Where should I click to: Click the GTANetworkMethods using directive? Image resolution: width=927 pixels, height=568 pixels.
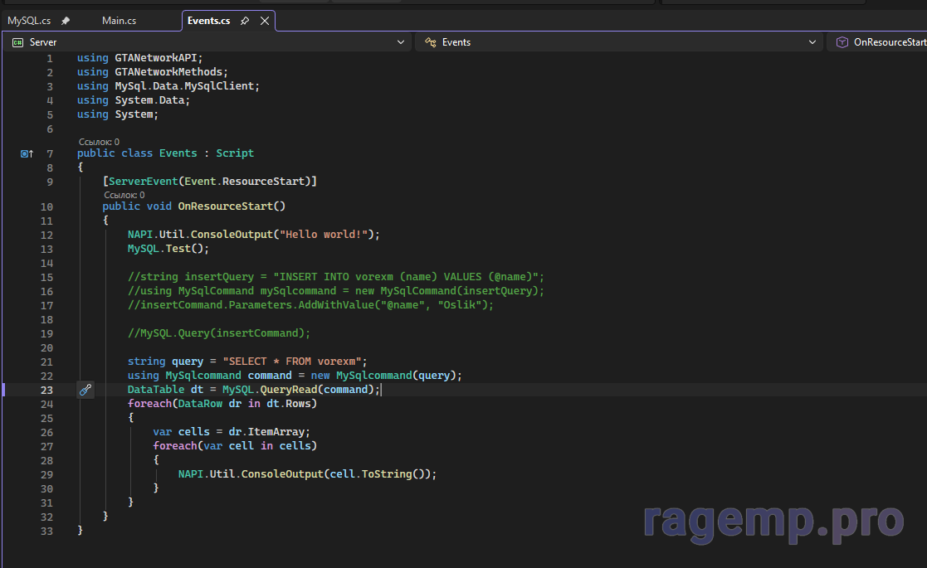[152, 72]
